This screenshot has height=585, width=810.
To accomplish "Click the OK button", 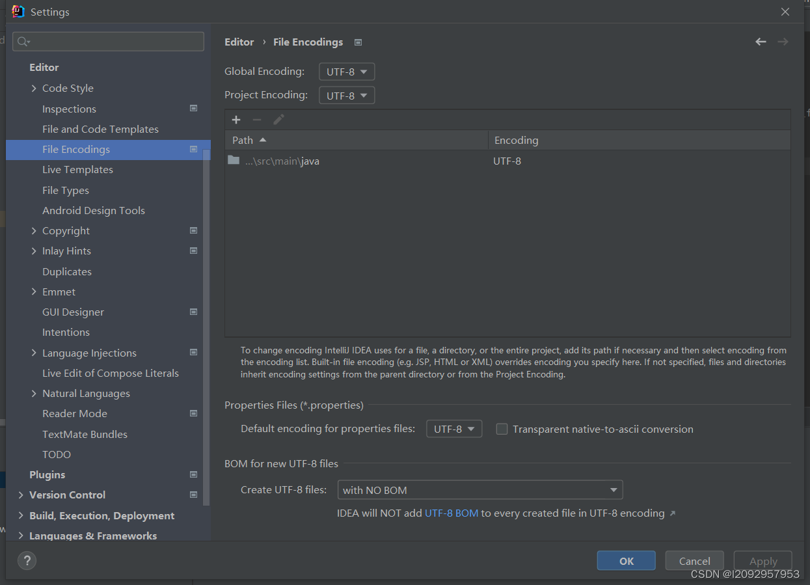I will (x=626, y=561).
